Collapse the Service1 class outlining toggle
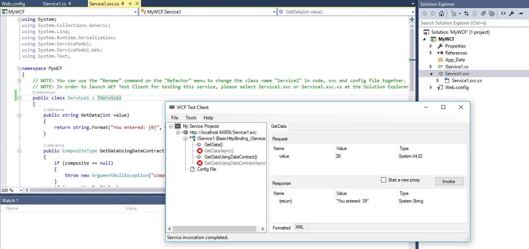Viewport: 529px width, 249px height. coord(19,98)
